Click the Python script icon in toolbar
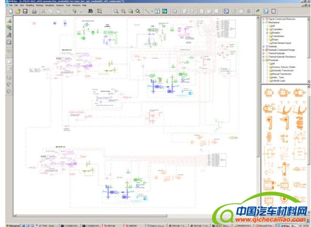 257,11
